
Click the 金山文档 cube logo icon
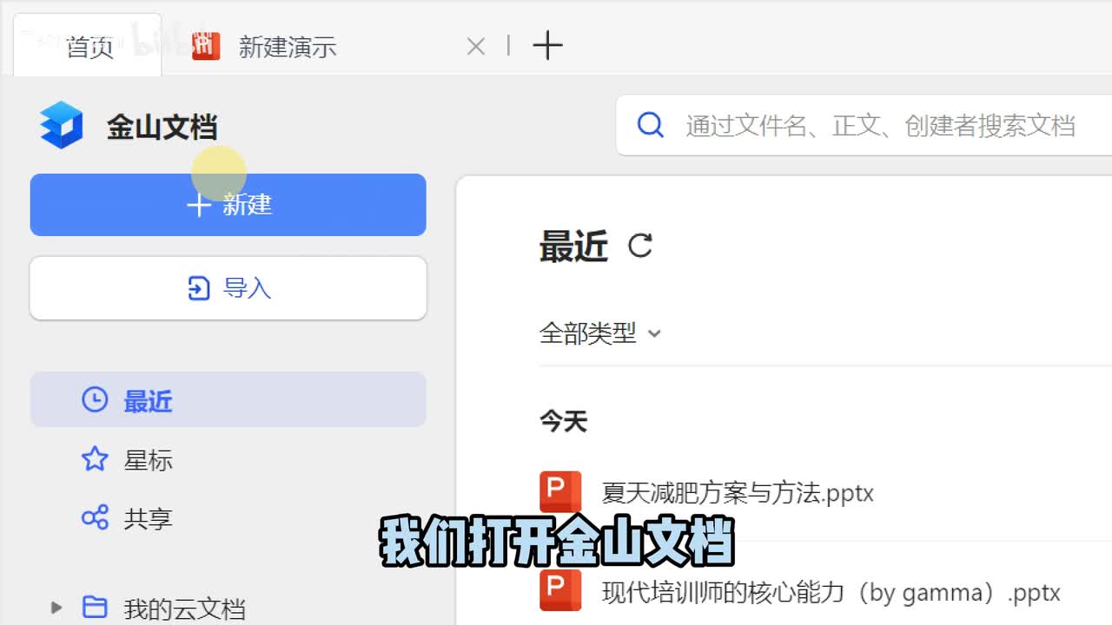click(x=61, y=125)
